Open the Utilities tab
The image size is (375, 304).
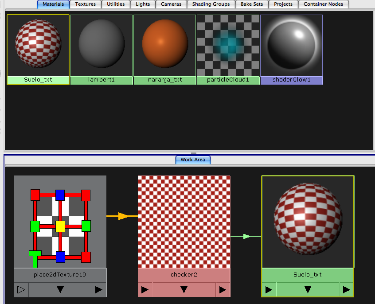116,4
